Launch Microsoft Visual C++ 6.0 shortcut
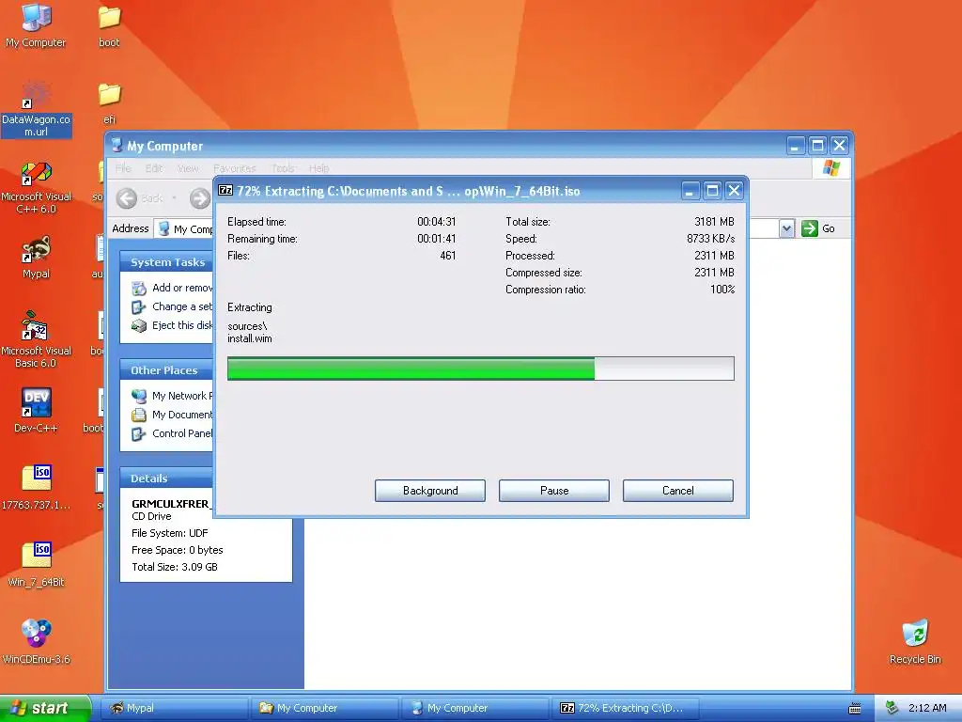962x722 pixels. click(x=37, y=187)
